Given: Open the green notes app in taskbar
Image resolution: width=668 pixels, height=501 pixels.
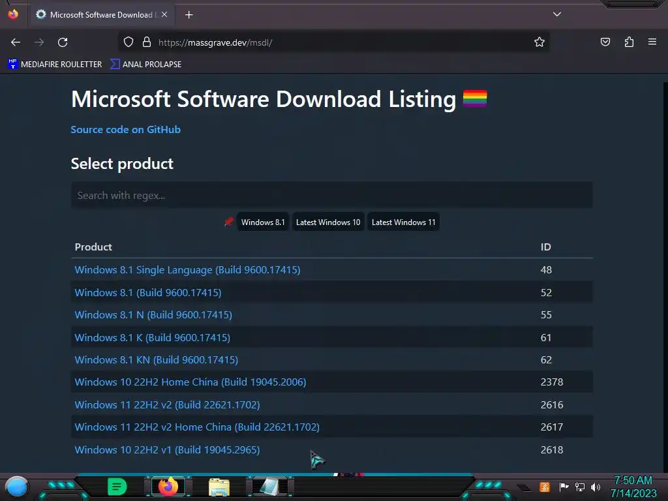Looking at the screenshot, I should [117, 487].
